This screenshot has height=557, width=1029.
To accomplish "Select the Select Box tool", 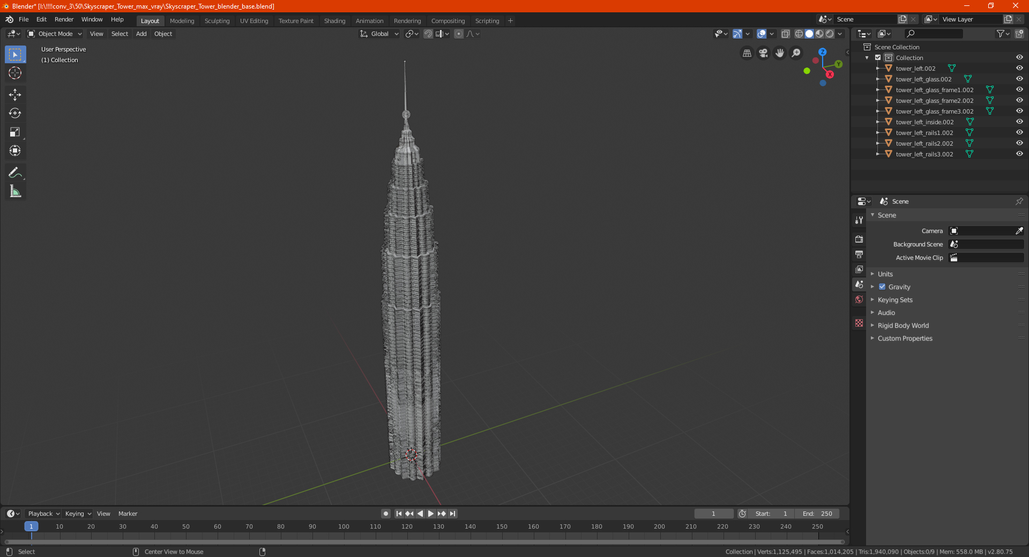I will tap(15, 55).
